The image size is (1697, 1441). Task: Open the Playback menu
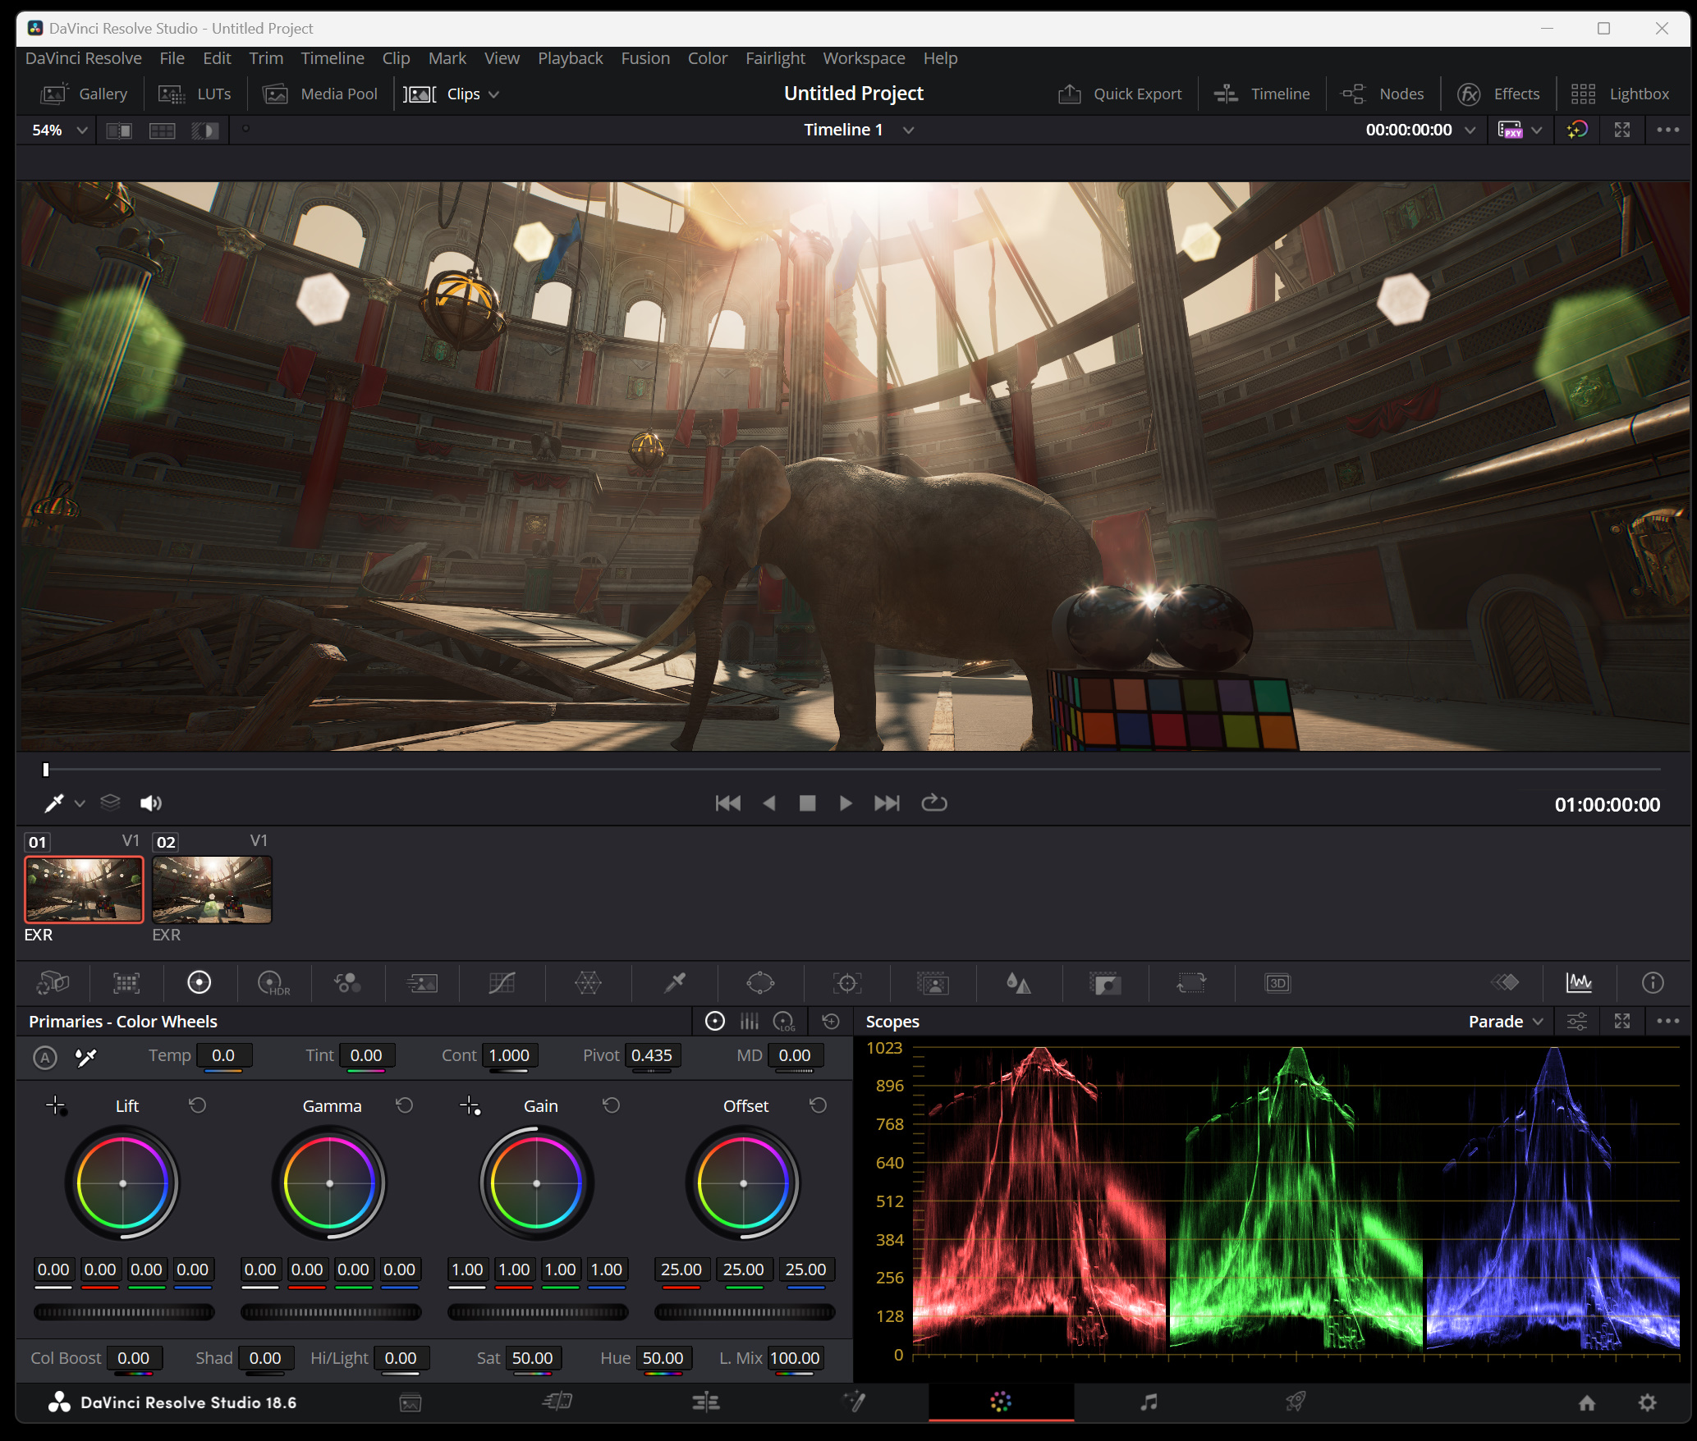click(x=570, y=58)
